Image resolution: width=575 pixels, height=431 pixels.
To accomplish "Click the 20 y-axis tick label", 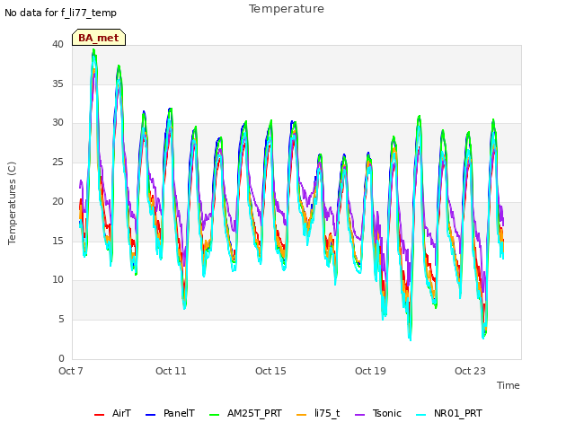I will point(57,201).
